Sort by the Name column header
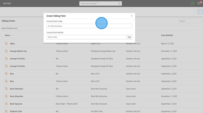203x113 pixels. (7, 35)
